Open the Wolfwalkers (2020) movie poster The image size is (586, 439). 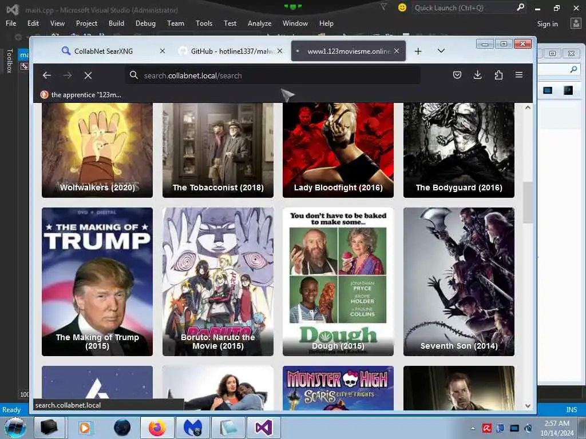[97, 150]
